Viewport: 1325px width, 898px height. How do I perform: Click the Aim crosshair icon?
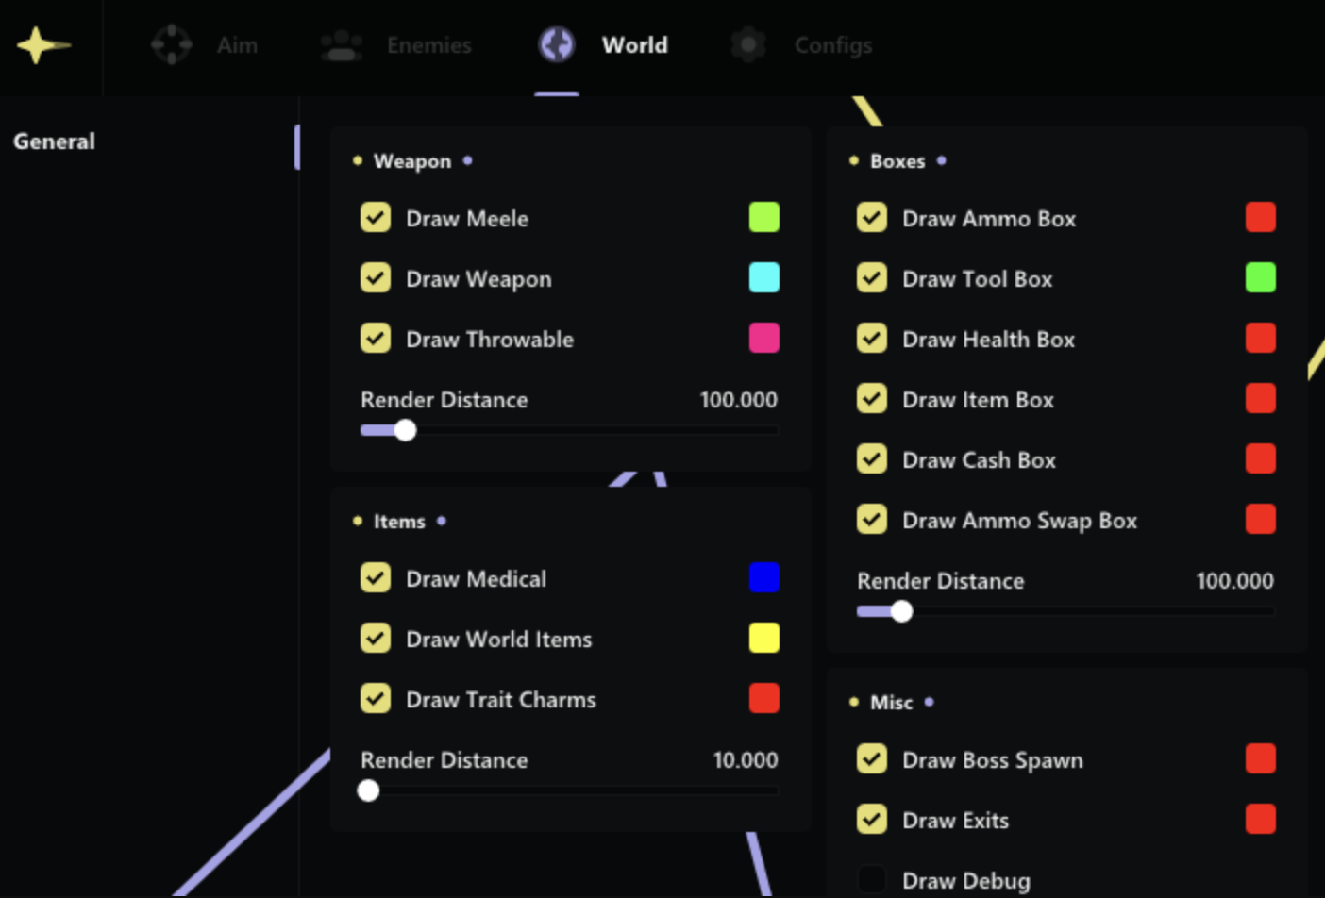[x=172, y=44]
